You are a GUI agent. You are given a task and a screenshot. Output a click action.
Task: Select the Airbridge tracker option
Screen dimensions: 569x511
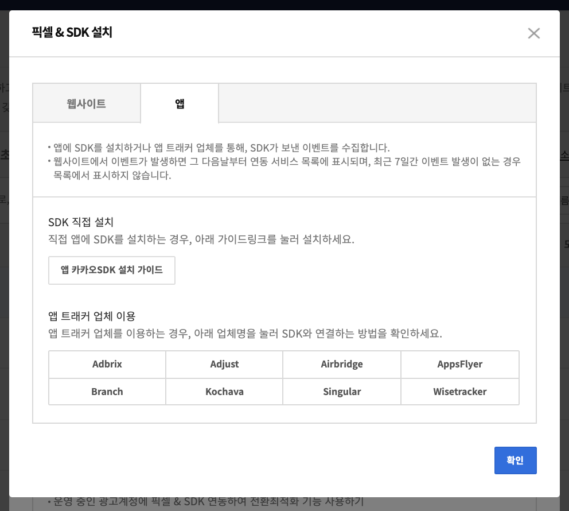click(342, 364)
